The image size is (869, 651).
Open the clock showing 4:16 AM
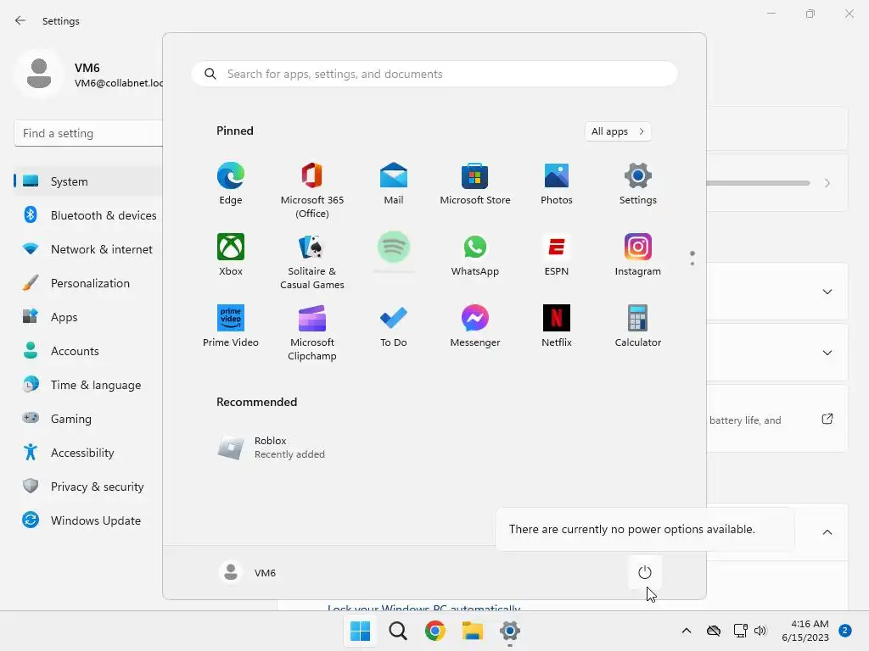click(x=805, y=631)
